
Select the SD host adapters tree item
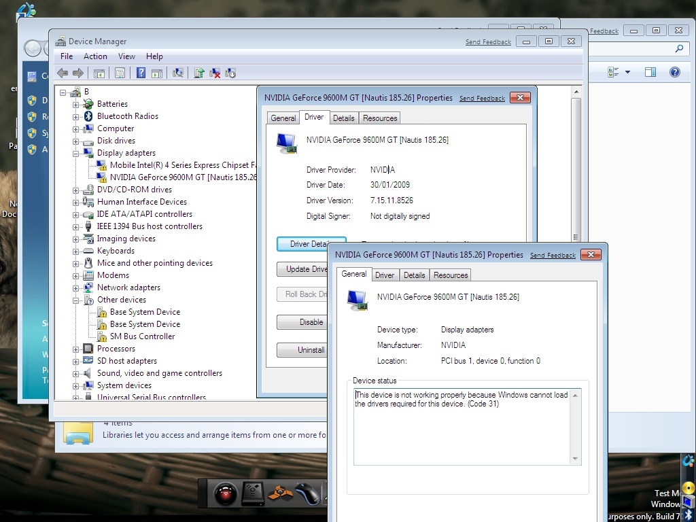[126, 361]
